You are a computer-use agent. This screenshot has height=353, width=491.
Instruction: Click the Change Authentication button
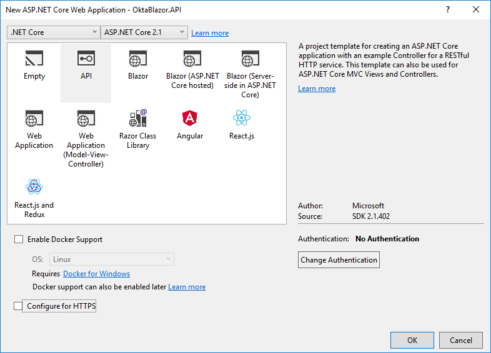339,260
